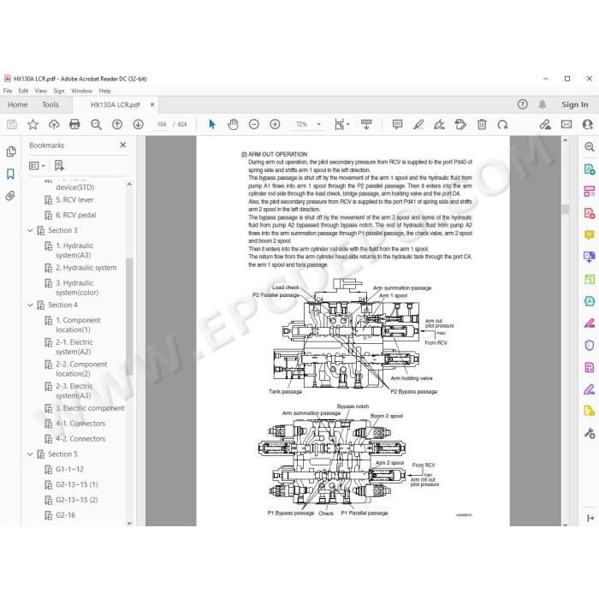Open the Help menu
The height and width of the screenshot is (599, 599).
(104, 91)
